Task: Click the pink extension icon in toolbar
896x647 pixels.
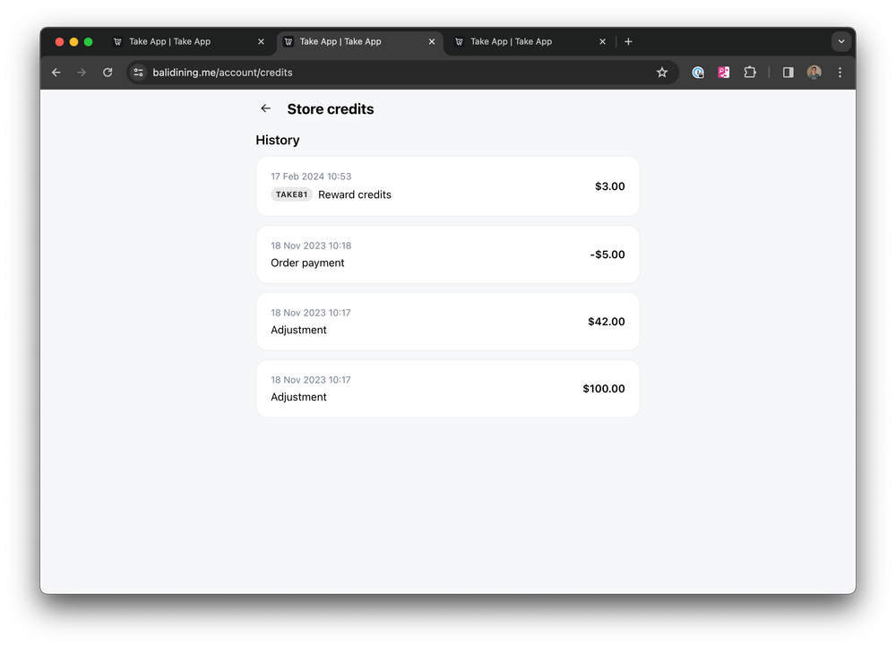Action: tap(724, 73)
